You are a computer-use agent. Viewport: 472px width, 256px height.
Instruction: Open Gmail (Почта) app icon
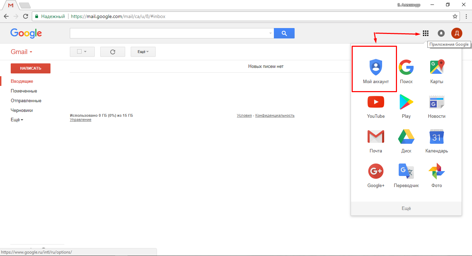pos(376,140)
